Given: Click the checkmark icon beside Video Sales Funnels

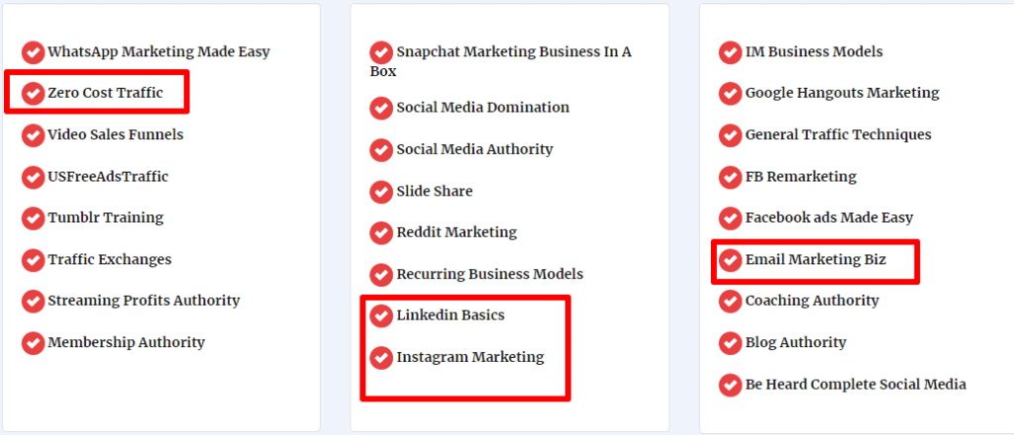Looking at the screenshot, I should coord(33,134).
